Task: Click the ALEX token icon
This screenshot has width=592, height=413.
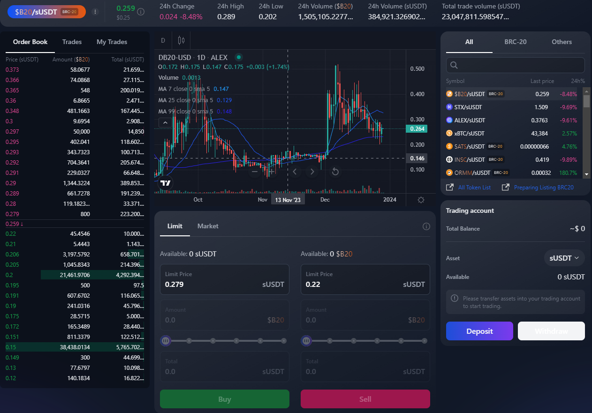Action: coord(449,120)
